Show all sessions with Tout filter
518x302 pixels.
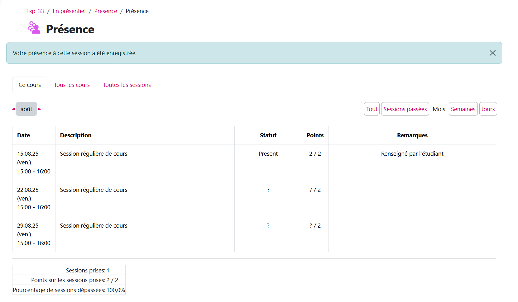pyautogui.click(x=372, y=109)
